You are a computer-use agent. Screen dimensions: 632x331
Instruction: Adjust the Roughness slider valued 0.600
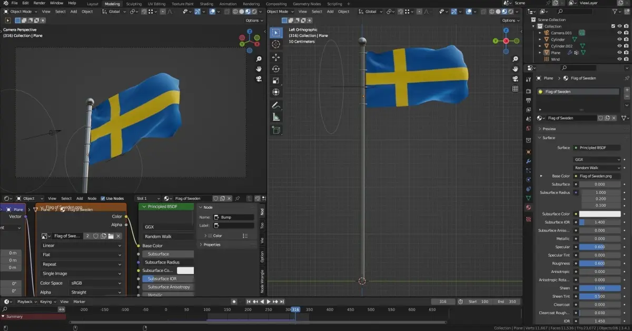[600, 264]
